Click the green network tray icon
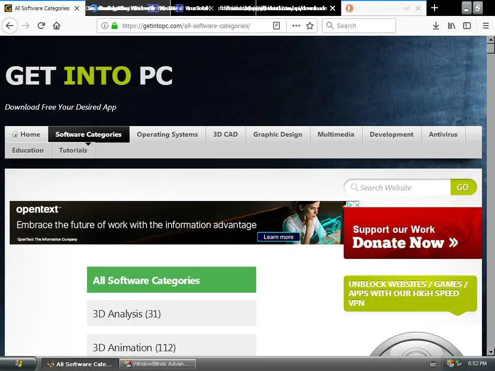The height and width of the screenshot is (371, 495). pos(459,363)
